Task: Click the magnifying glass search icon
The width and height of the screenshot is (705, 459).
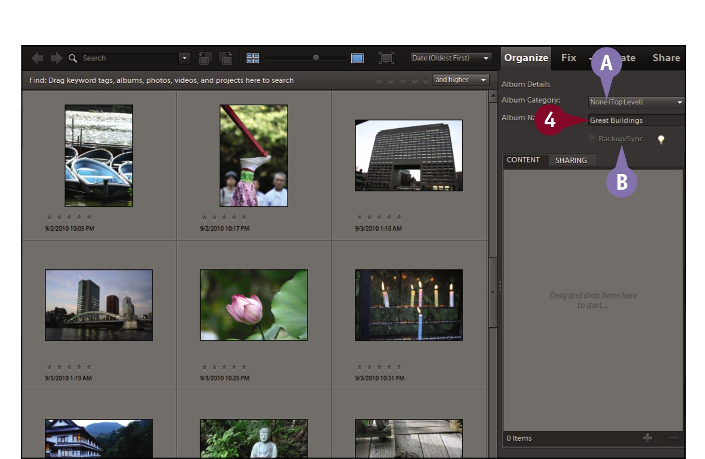Action: coord(73,58)
